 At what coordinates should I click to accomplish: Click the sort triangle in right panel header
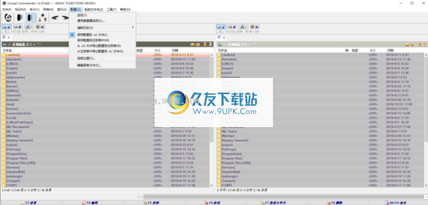[347, 50]
